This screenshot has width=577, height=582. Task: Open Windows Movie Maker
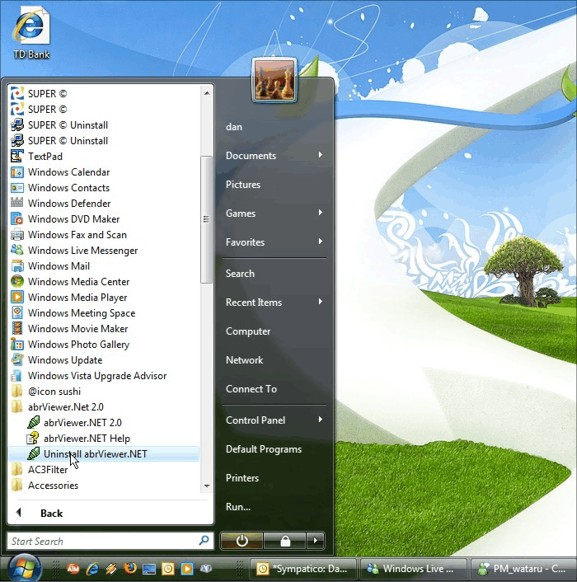click(x=77, y=329)
